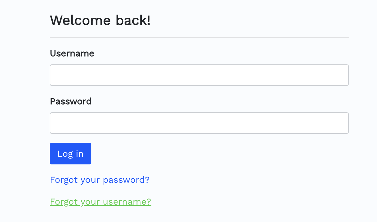Recover username via the green underlined link
377x222 pixels.
(100, 202)
